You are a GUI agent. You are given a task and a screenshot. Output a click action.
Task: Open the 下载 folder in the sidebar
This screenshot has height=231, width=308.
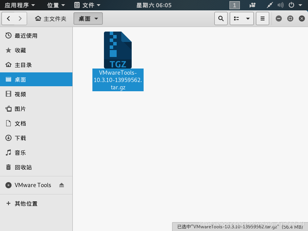click(x=36, y=138)
